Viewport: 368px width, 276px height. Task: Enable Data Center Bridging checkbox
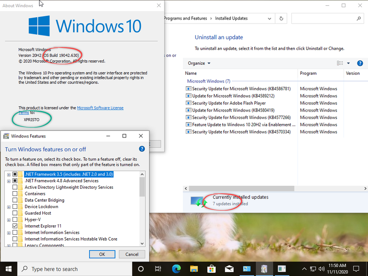coord(15,200)
